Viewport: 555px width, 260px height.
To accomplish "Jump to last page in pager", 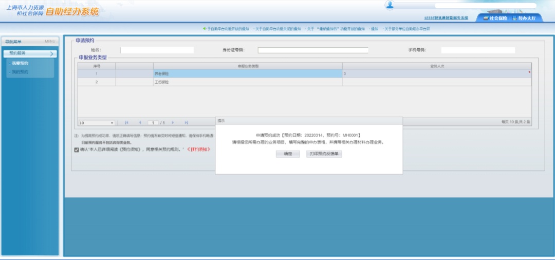I will point(186,123).
